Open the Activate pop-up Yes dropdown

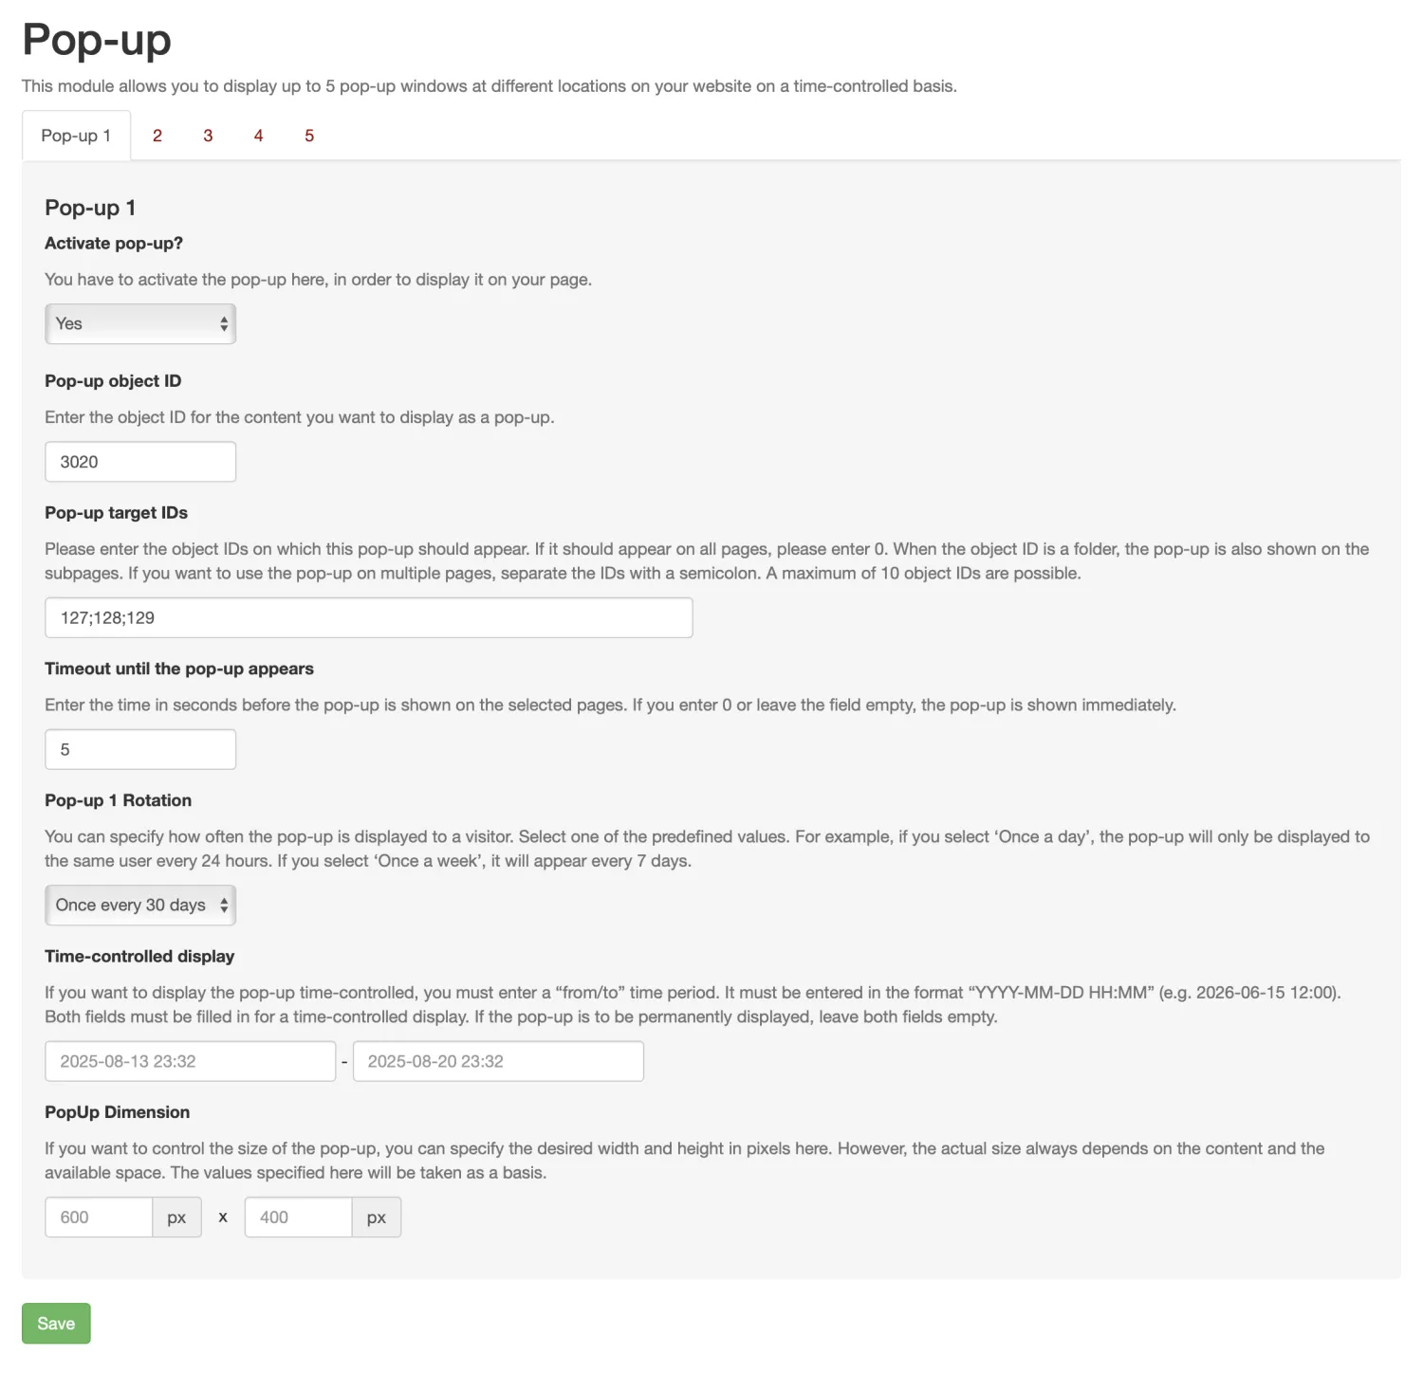coord(140,324)
